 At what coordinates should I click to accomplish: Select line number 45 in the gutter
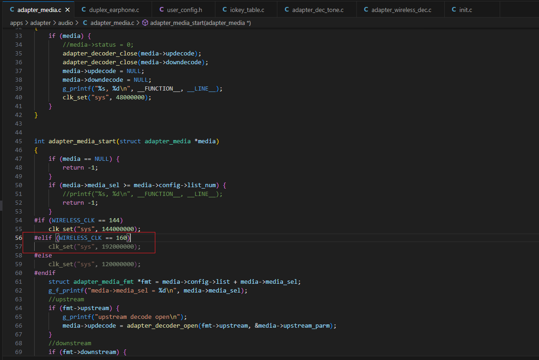click(18, 141)
